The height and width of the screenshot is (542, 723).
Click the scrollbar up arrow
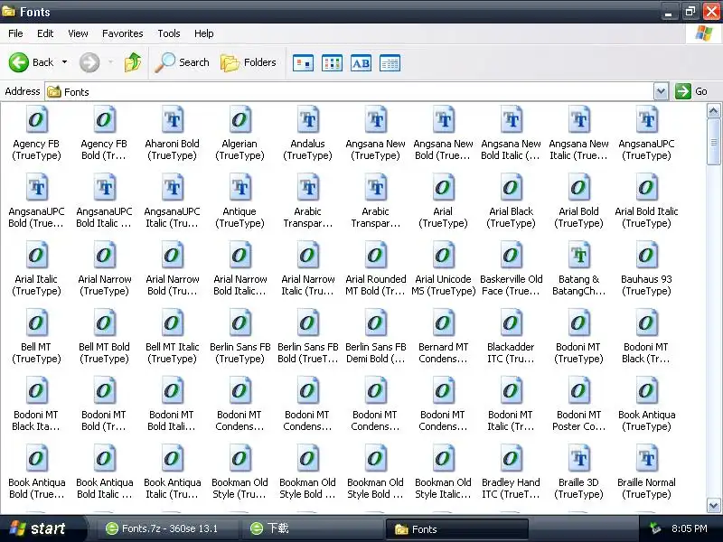coord(713,110)
